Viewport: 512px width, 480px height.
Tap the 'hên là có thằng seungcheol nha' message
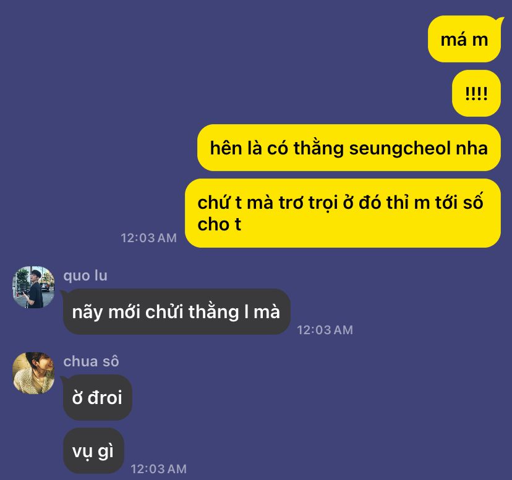[349, 148]
